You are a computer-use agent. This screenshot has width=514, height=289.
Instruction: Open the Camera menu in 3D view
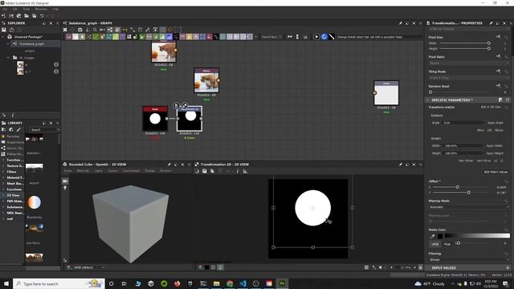(x=112, y=171)
